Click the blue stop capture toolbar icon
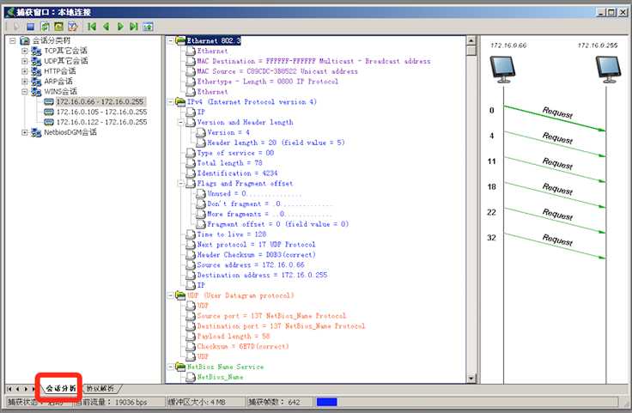The height and width of the screenshot is (413, 632). pos(30,27)
